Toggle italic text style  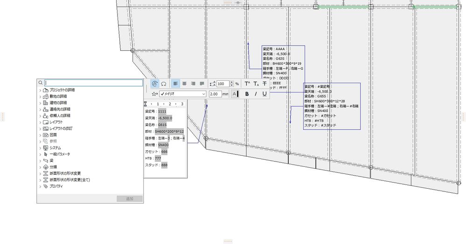pos(256,94)
